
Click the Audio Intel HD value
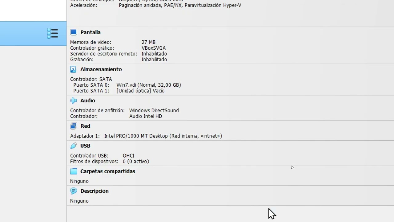[x=146, y=116]
